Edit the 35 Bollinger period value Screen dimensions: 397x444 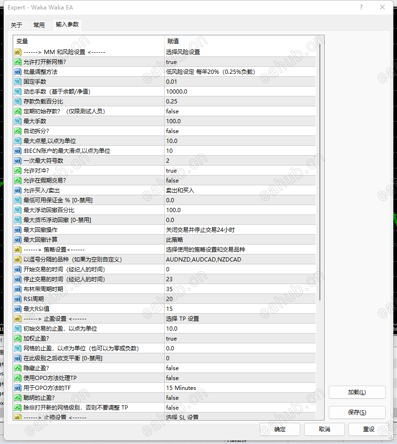point(240,289)
